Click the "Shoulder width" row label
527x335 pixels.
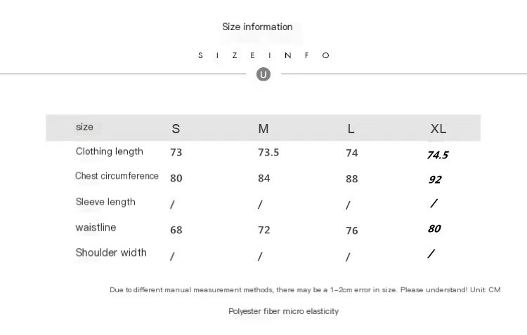tap(111, 252)
